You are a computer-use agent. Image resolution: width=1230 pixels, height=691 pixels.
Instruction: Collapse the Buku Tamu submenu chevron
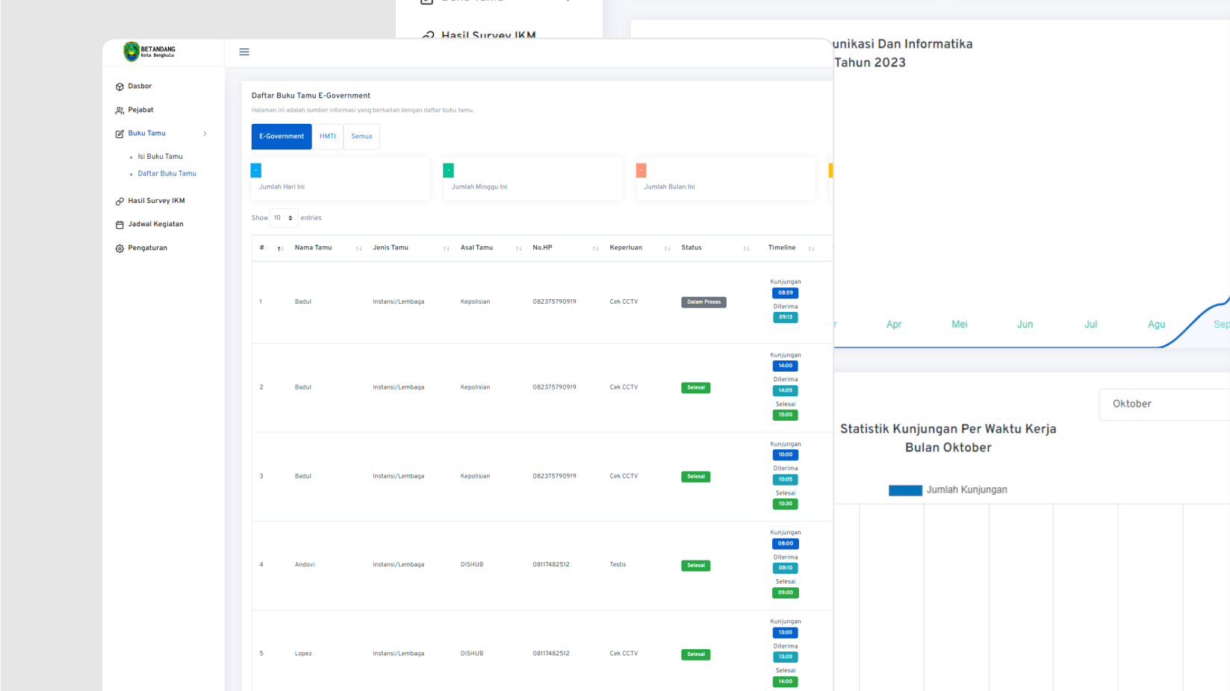(205, 134)
